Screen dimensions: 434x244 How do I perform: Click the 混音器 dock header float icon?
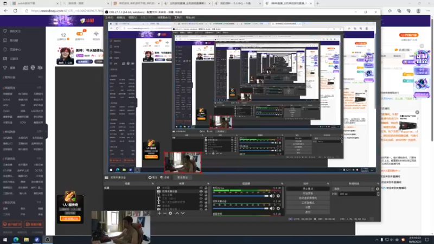[x=282, y=184]
